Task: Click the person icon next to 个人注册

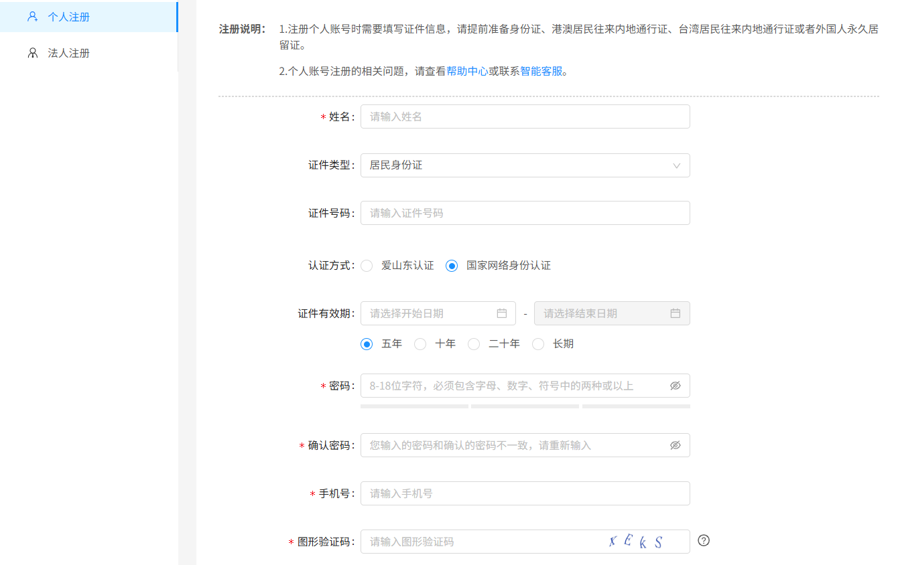Action: (x=32, y=17)
